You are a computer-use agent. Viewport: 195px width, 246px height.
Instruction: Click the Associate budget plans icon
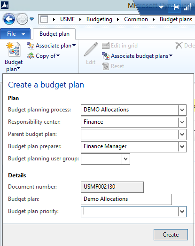point(106,56)
